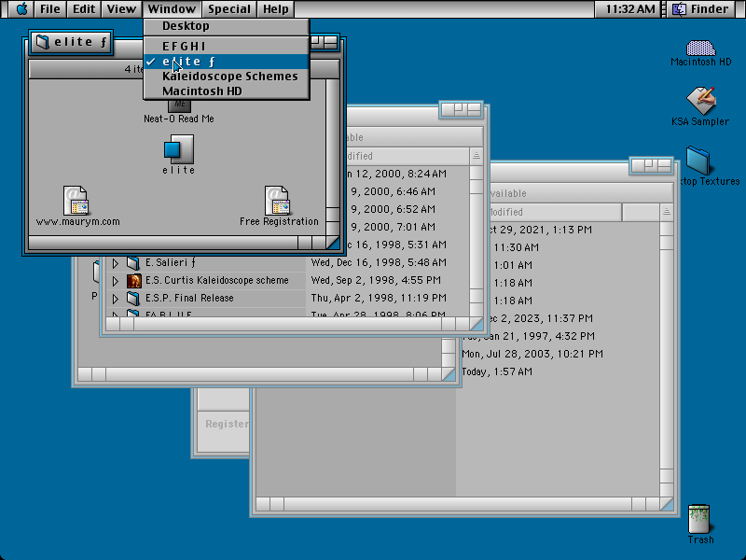Expand the E.S.P. Final Release triangle

point(115,299)
